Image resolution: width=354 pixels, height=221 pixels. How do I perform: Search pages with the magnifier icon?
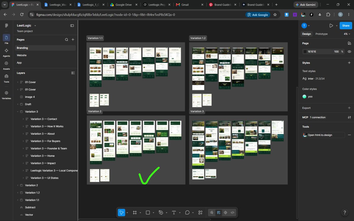[66, 39]
